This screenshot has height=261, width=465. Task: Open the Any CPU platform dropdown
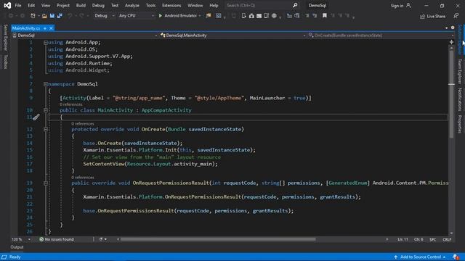(136, 16)
